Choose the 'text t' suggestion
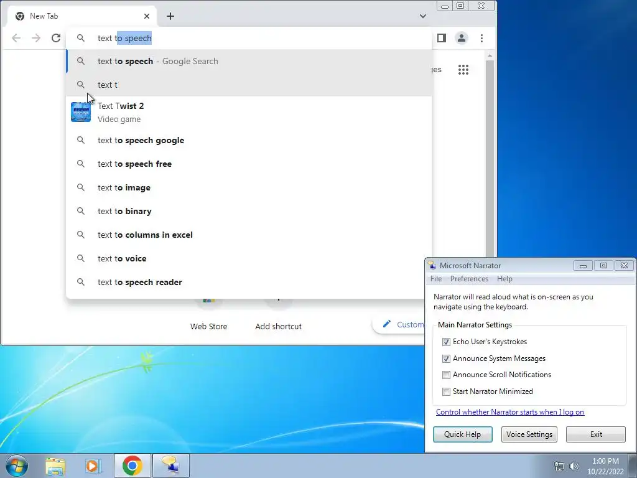The image size is (637, 478). click(x=249, y=85)
